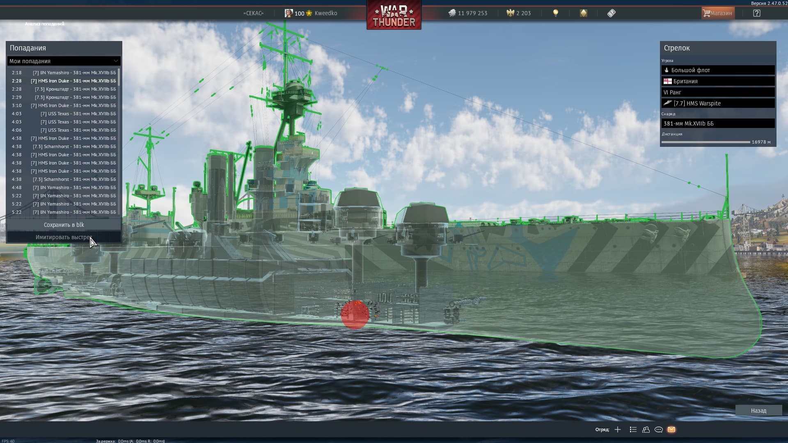Open the Golden Eagles balance icon
This screenshot has height=443, width=788.
point(510,13)
